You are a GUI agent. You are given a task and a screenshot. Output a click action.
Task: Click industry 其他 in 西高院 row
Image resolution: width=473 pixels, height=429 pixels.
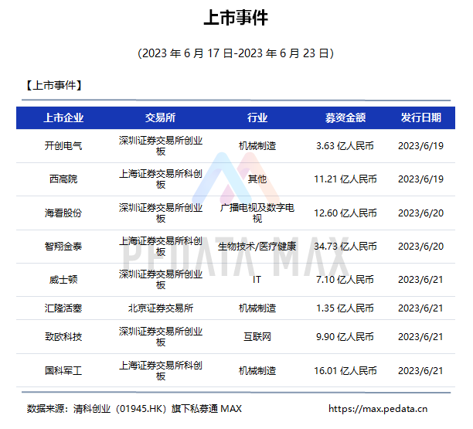point(257,179)
